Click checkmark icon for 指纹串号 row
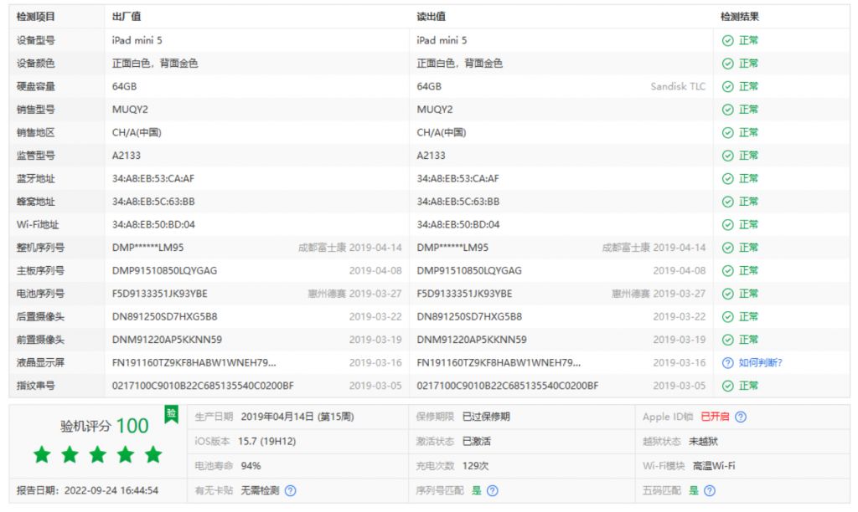This screenshot has height=512, width=858. 727,386
